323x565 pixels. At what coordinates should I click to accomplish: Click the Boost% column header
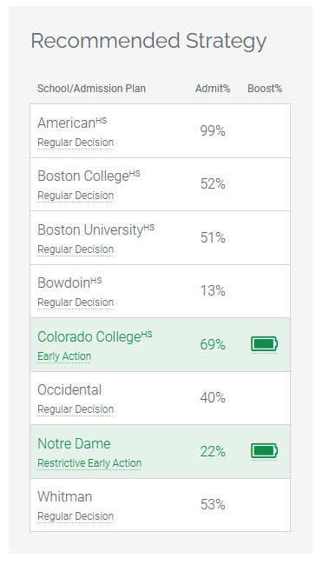tap(265, 89)
